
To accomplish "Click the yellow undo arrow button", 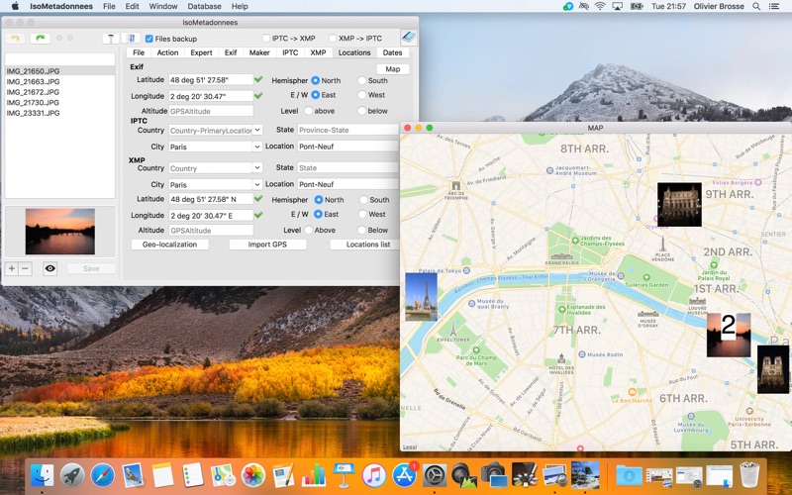I will [x=15, y=38].
